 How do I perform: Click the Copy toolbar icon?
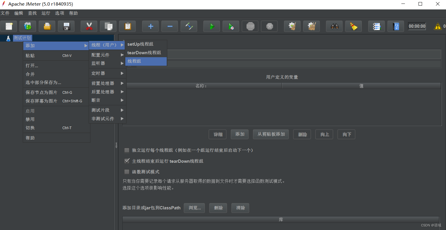[108, 26]
